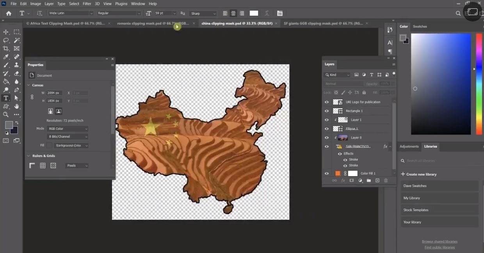Open the Layer menu
The height and width of the screenshot is (253, 484).
click(49, 4)
